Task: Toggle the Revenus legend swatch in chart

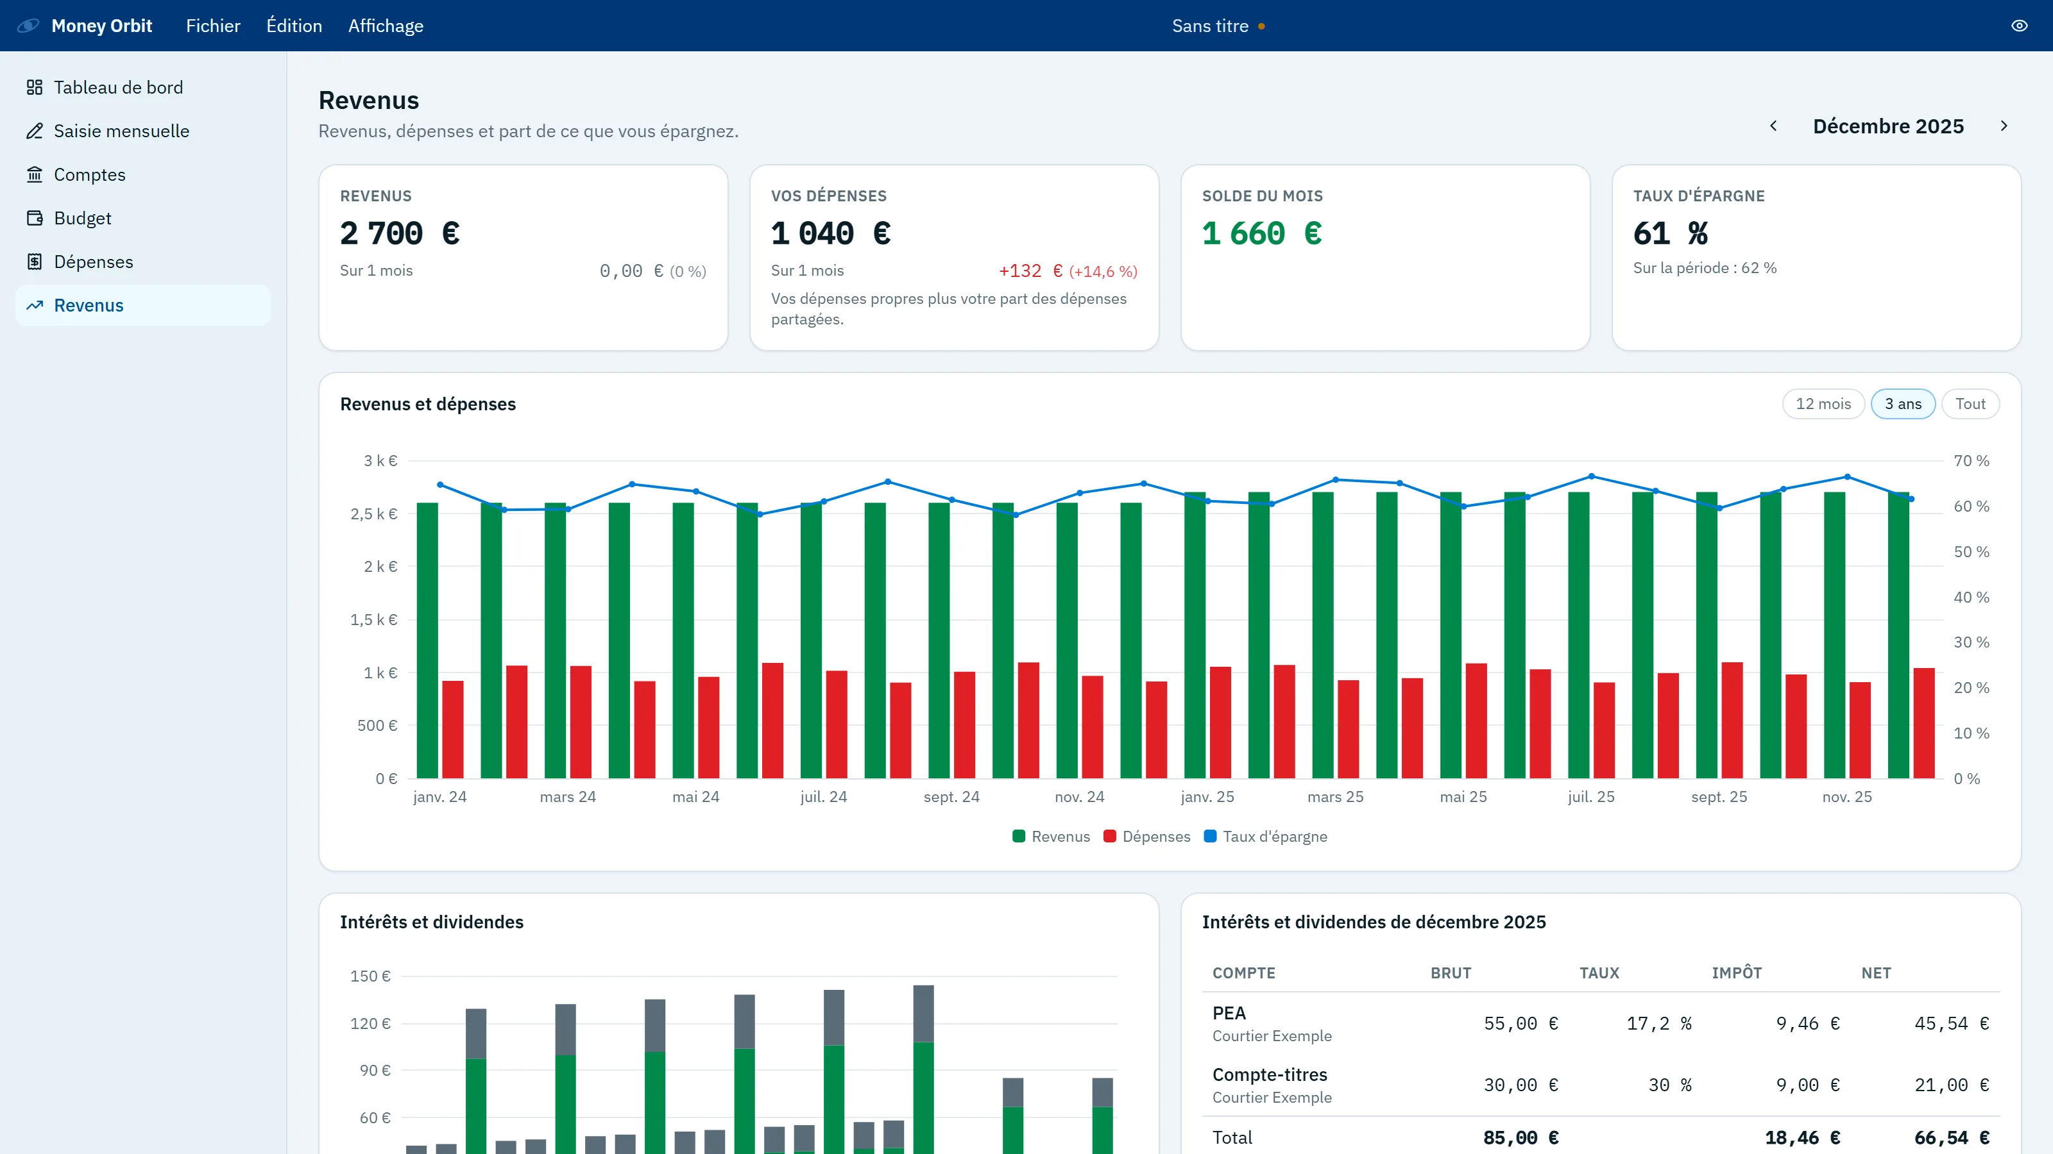Action: pos(1019,836)
